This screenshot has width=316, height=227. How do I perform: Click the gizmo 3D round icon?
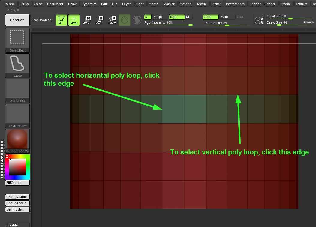click(x=125, y=20)
